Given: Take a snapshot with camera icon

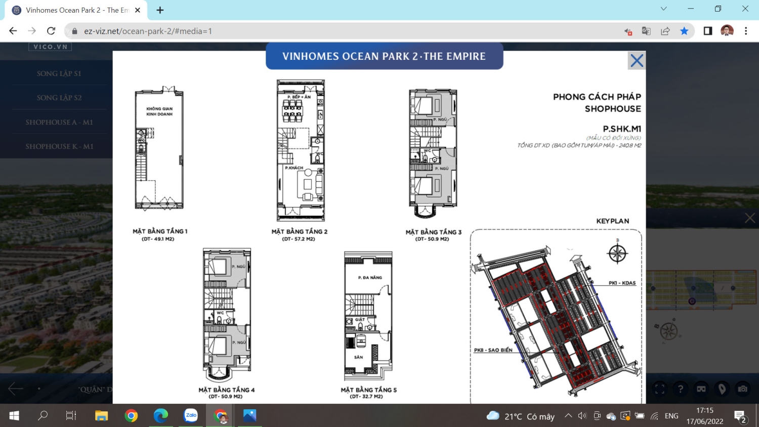Looking at the screenshot, I should [742, 389].
